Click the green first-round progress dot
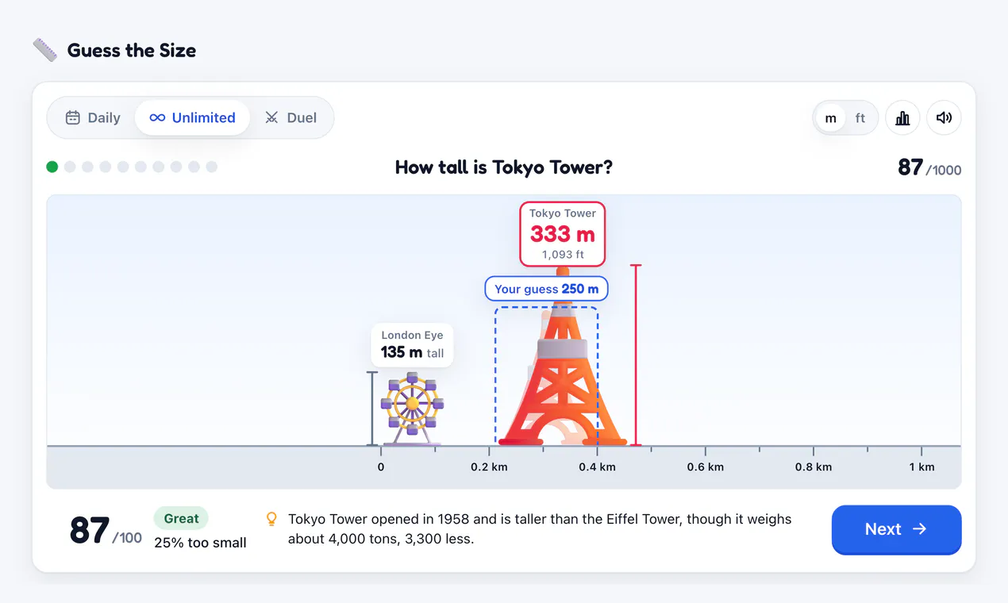Viewport: 1008px width, 603px height. [x=52, y=167]
